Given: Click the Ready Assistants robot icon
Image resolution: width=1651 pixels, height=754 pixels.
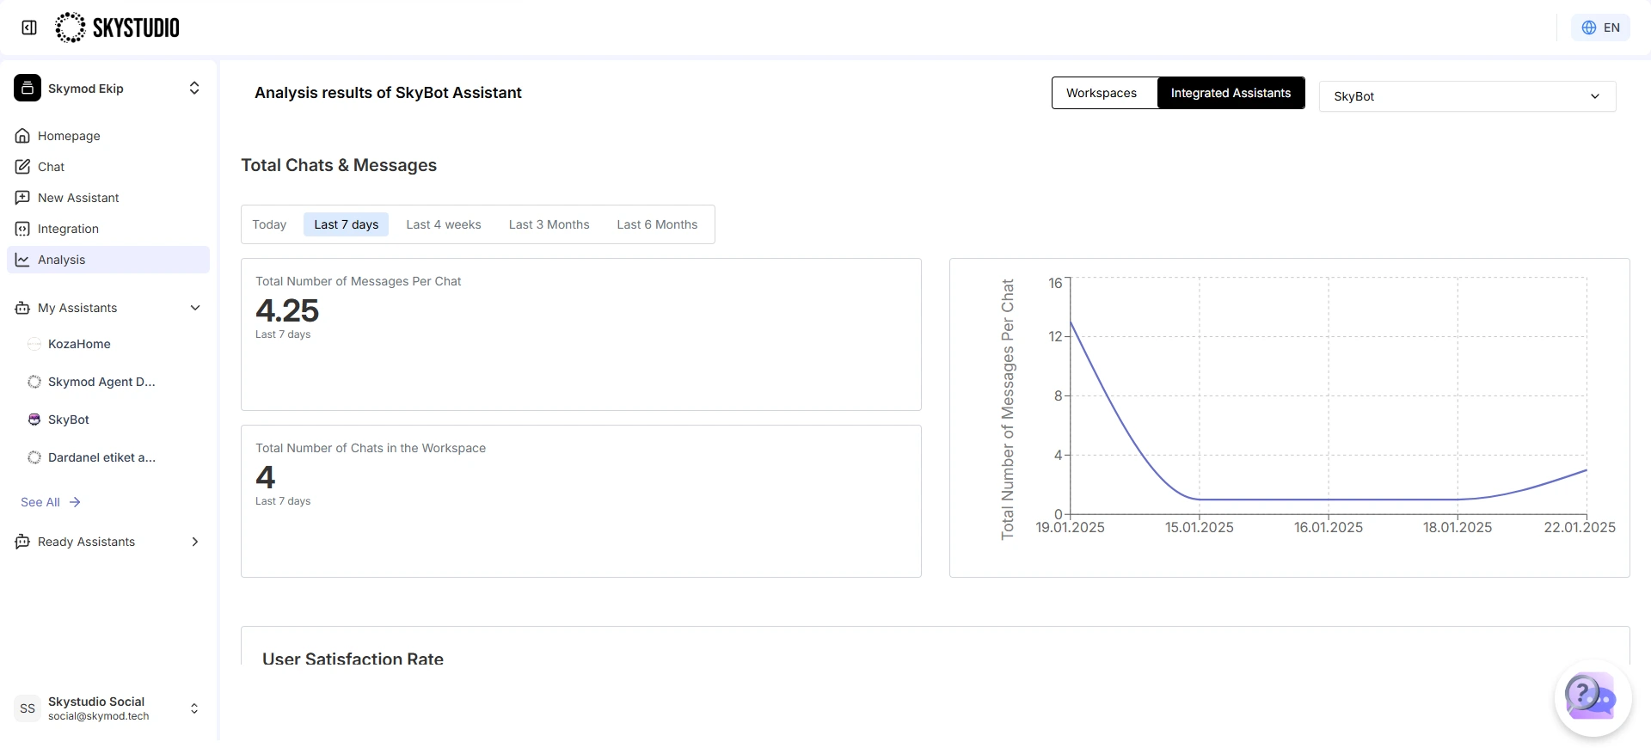Looking at the screenshot, I should point(22,542).
